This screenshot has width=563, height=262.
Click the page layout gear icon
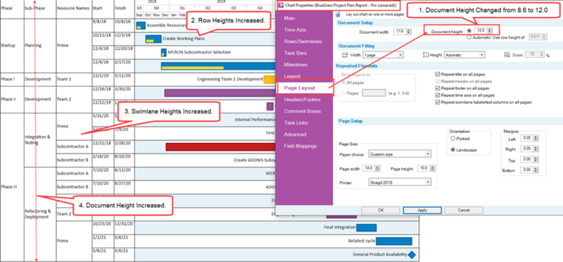[x=338, y=15]
